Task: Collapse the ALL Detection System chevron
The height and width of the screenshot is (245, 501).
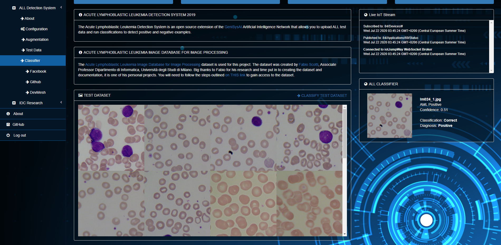Action: tap(61, 7)
